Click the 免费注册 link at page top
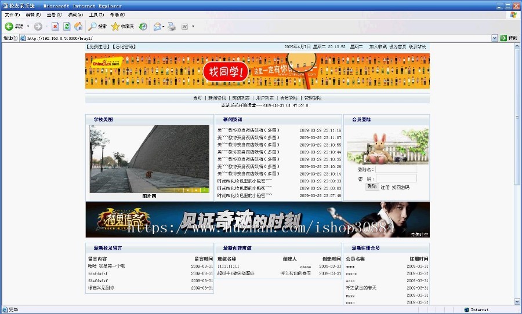Image resolution: width=522 pixels, height=314 pixels. pos(98,46)
